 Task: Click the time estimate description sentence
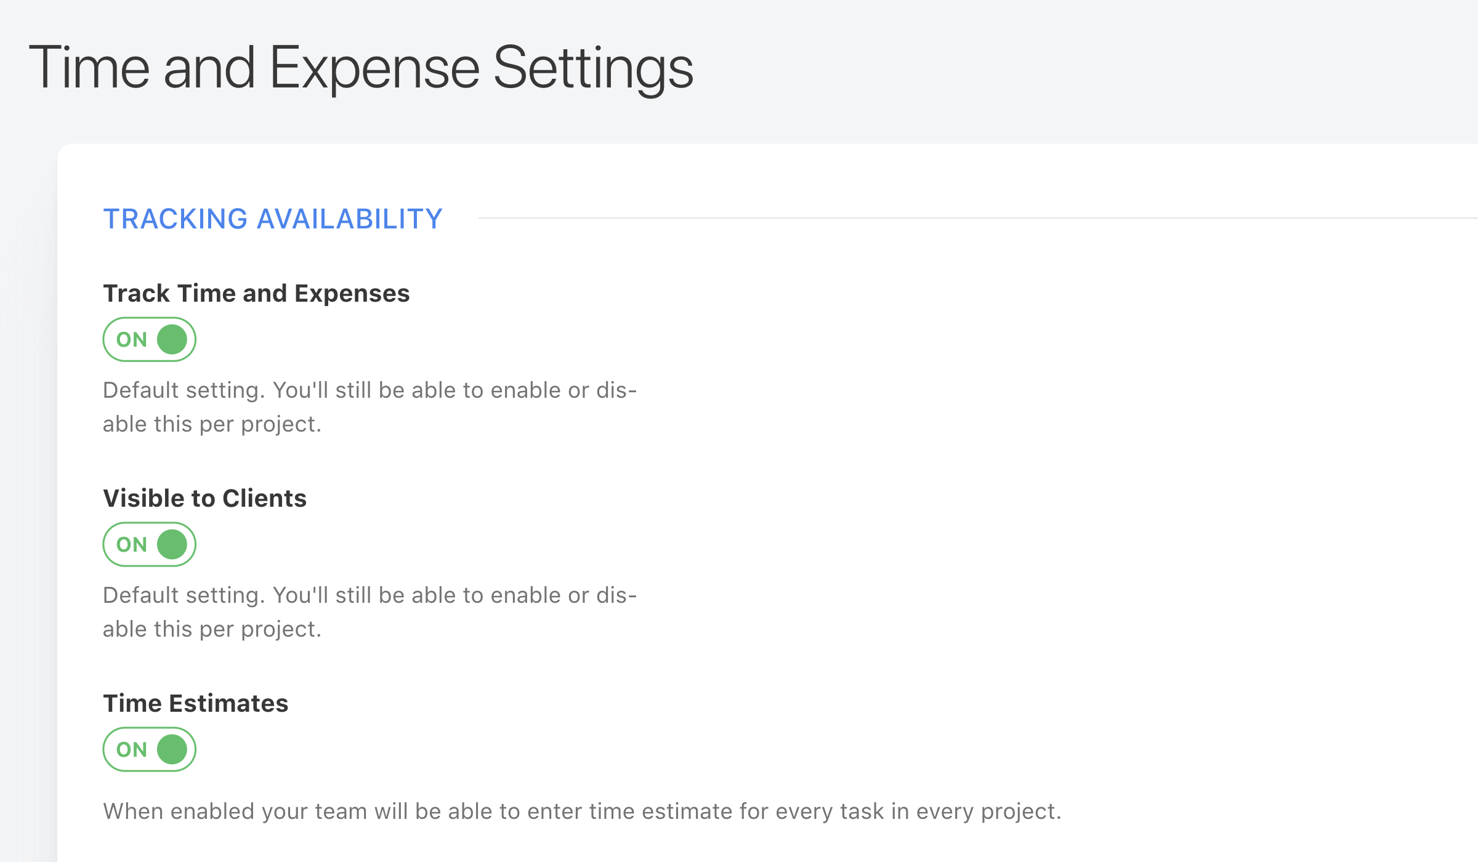[582, 812]
